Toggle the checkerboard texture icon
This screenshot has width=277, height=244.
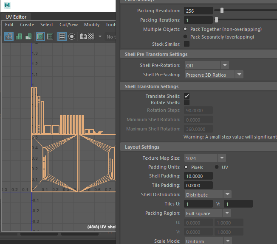[x=91, y=36]
